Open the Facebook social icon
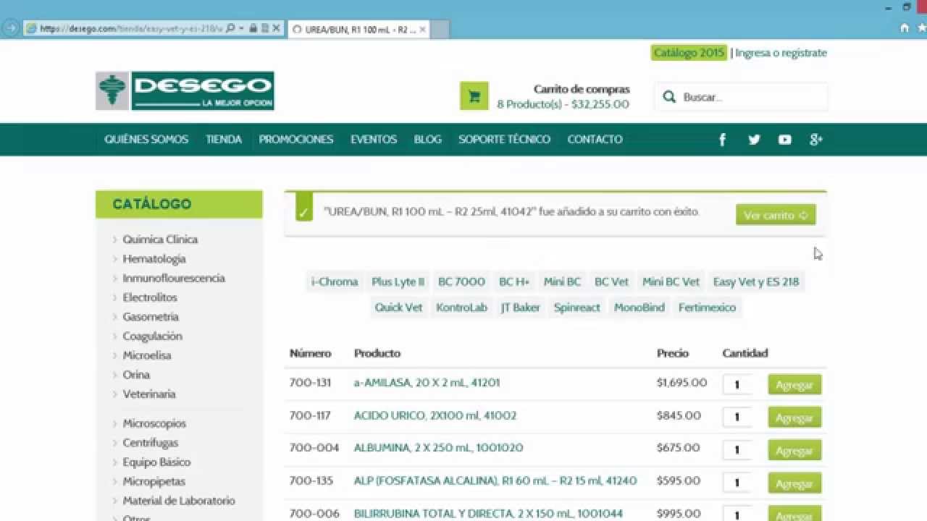The image size is (927, 521). [x=722, y=140]
